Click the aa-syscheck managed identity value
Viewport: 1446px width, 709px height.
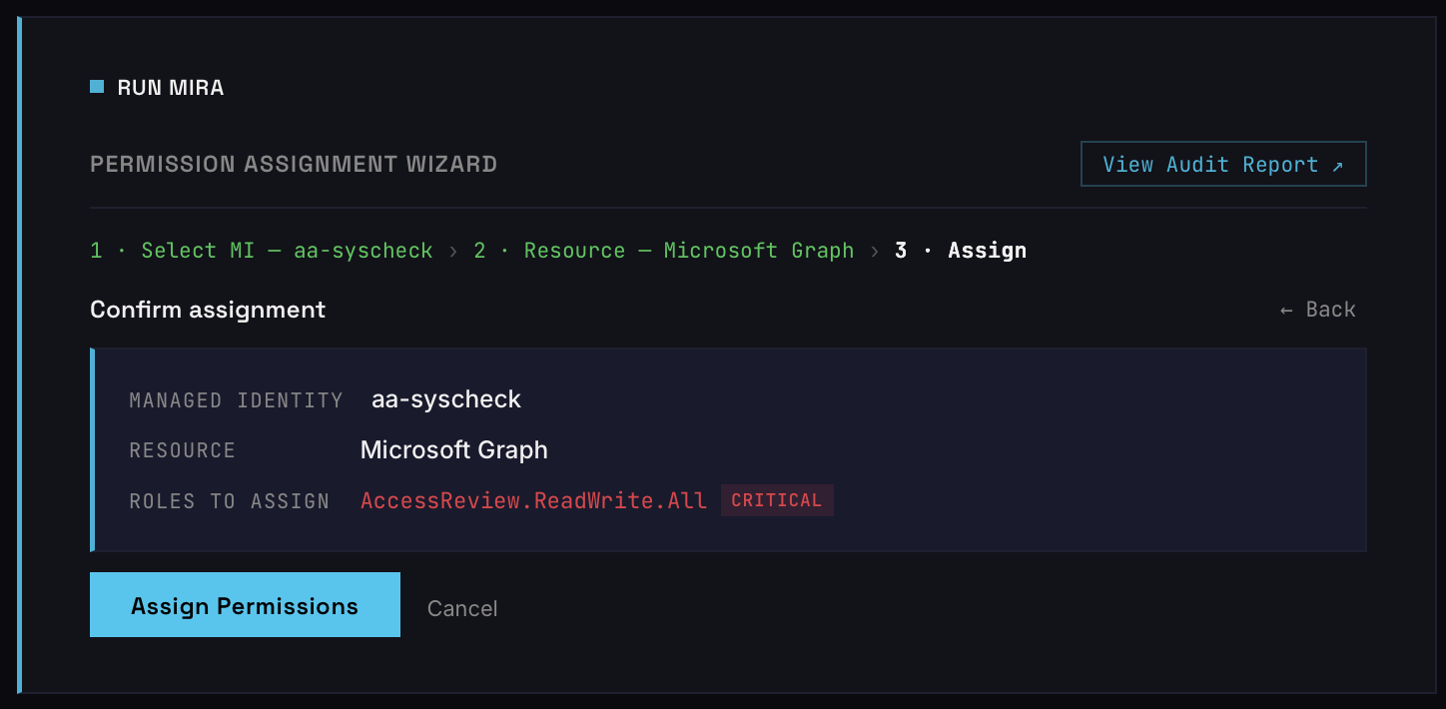coord(446,399)
